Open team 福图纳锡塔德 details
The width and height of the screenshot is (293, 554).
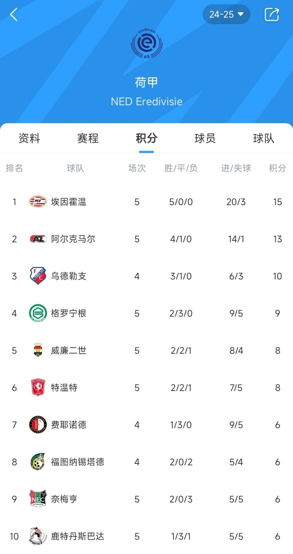77,462
